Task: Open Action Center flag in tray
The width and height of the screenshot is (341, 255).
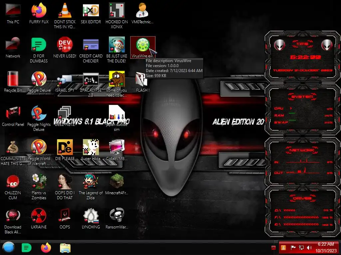Action: pyautogui.click(x=293, y=247)
